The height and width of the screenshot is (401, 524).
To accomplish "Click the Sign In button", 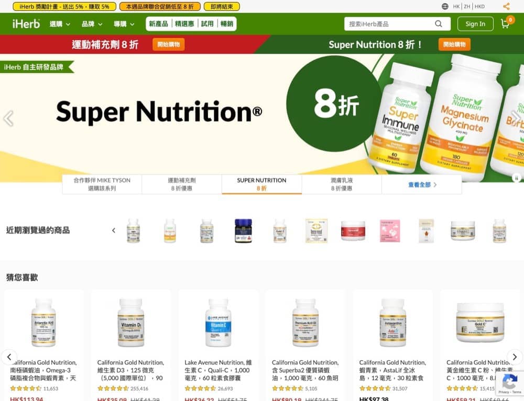I will point(475,24).
